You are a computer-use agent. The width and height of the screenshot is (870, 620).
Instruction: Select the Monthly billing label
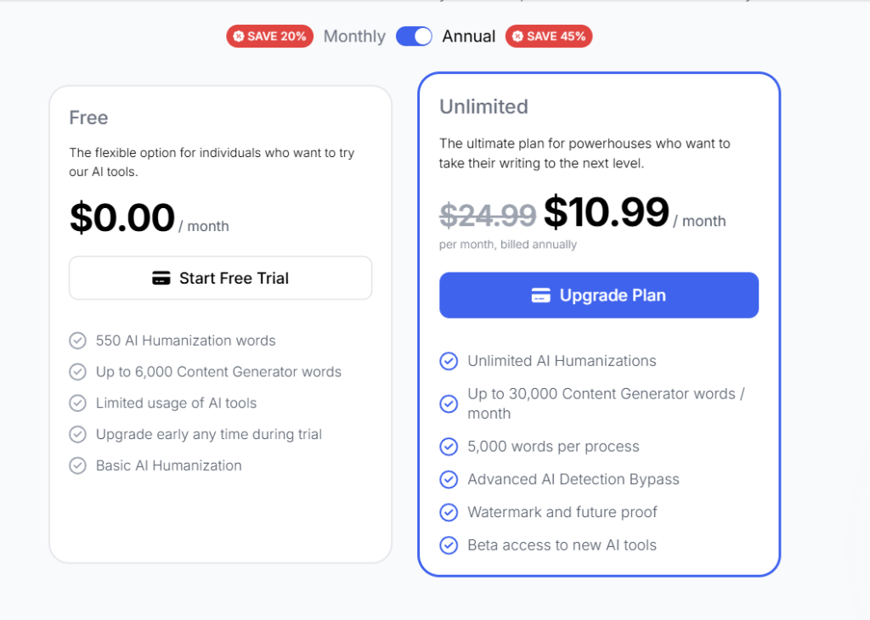(x=354, y=37)
